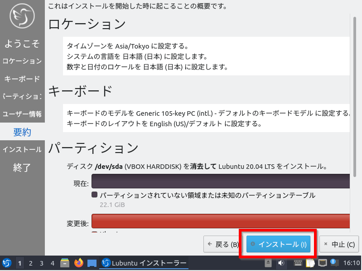Image resolution: width=362 pixels, height=271 pixels.
Task: Click the vertical scrollbar of the summary
Action: tap(355, 97)
